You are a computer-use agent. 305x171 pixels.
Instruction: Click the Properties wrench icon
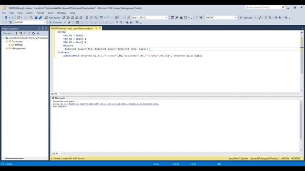[177, 18]
